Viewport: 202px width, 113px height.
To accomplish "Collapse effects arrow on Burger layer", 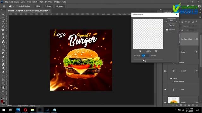I will [199, 52].
